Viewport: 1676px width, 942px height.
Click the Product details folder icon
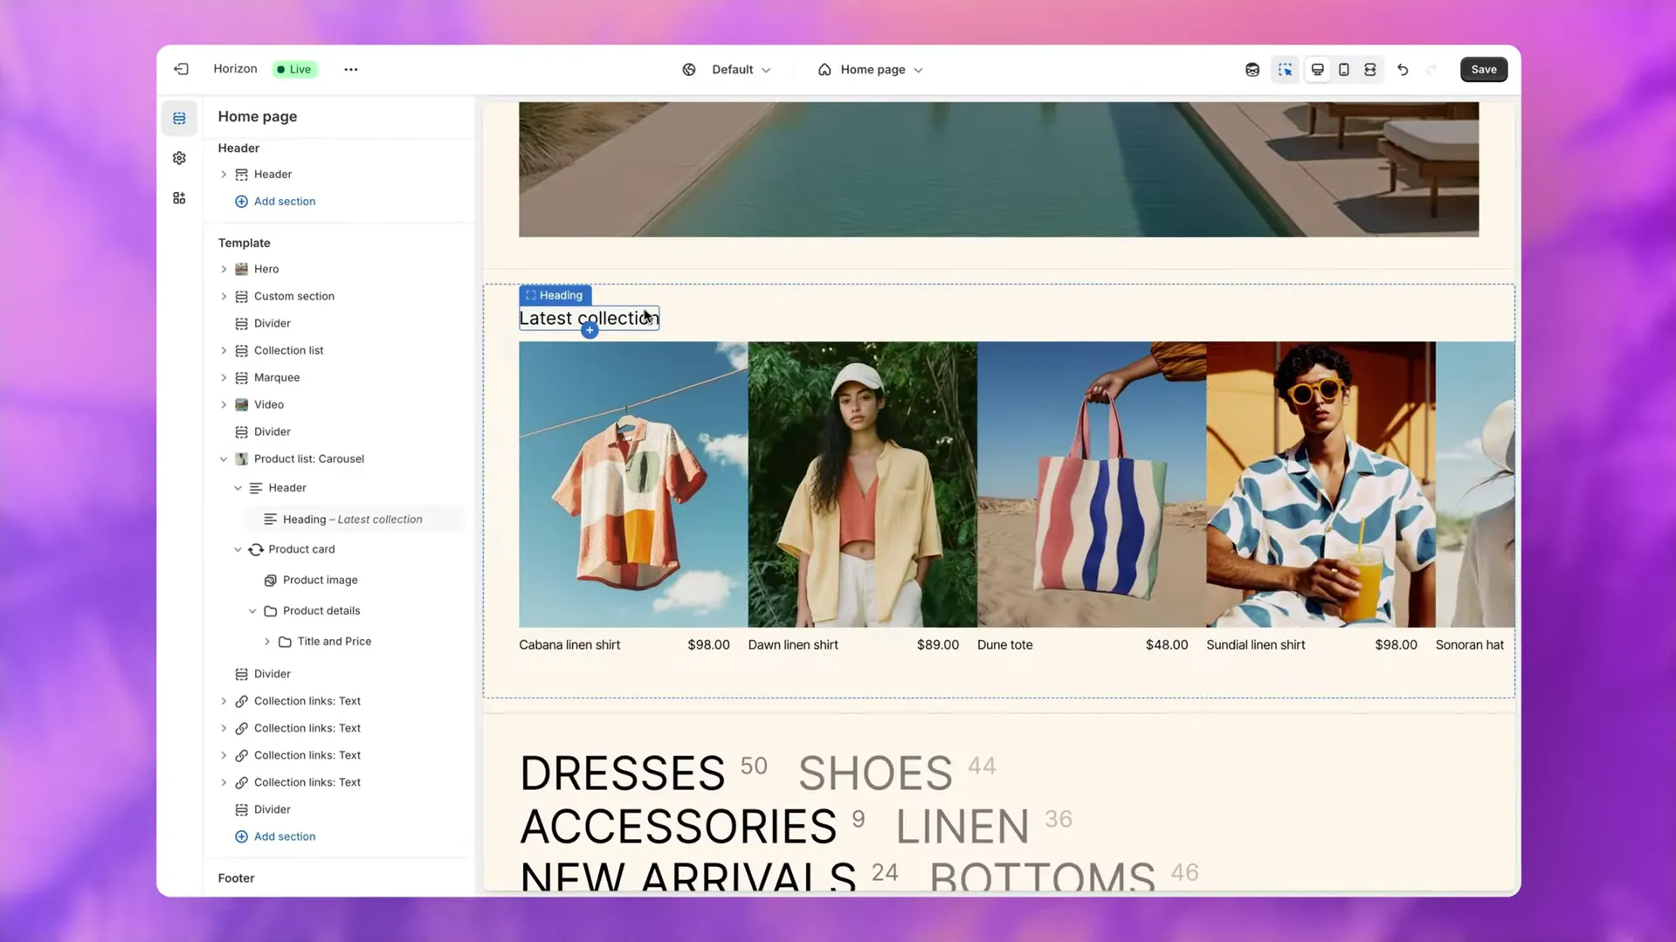tap(271, 610)
